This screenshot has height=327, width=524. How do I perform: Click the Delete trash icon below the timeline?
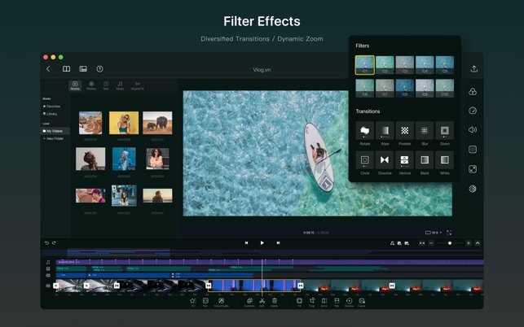point(274,301)
